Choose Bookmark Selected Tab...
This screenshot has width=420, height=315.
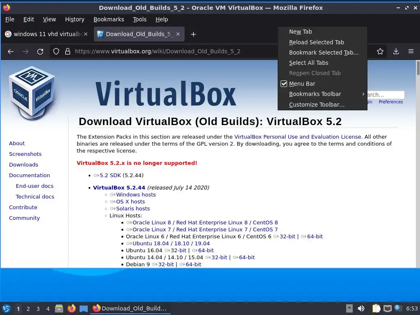pos(322,52)
